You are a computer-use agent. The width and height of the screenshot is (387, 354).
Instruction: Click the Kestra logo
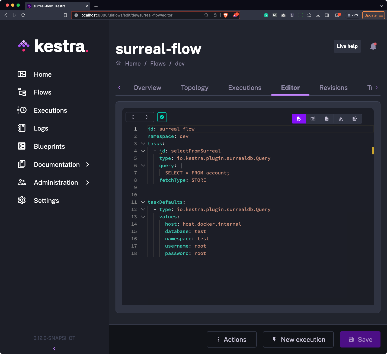point(53,46)
